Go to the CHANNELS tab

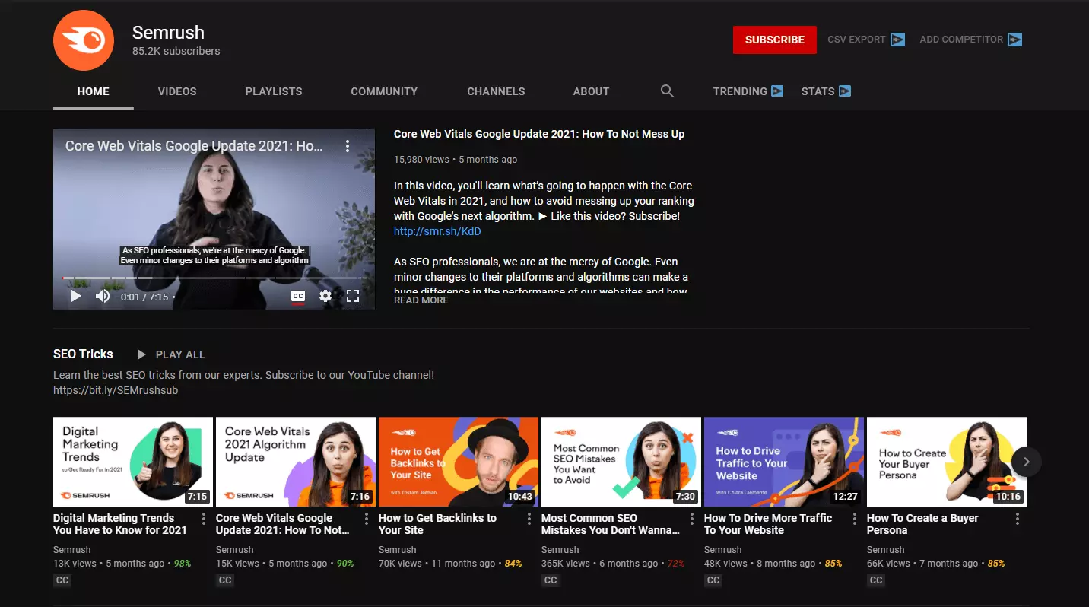(x=496, y=91)
